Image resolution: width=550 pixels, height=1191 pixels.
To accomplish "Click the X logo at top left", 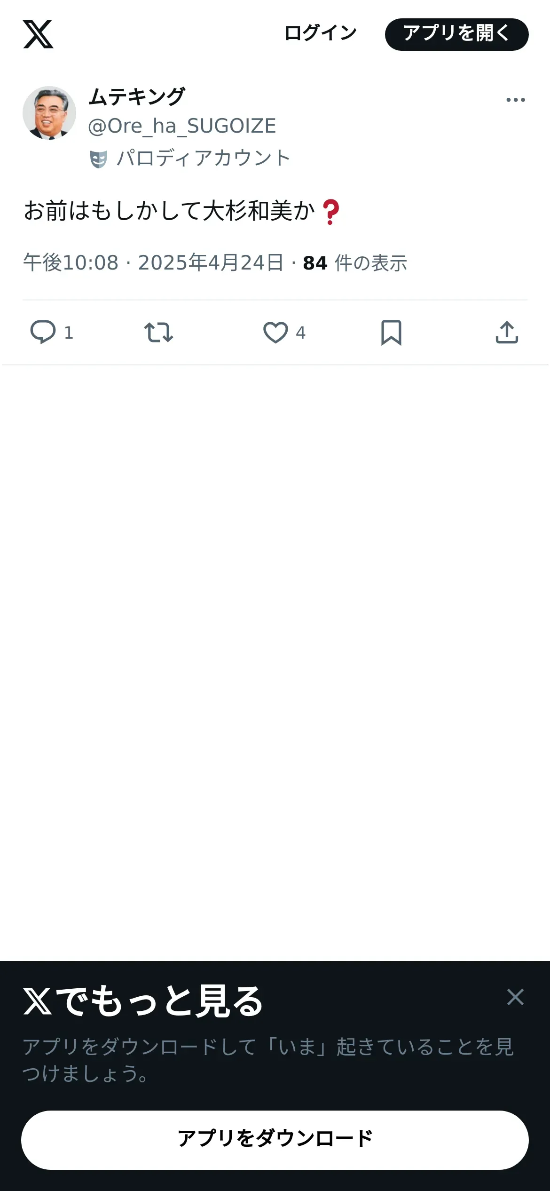I will point(38,34).
